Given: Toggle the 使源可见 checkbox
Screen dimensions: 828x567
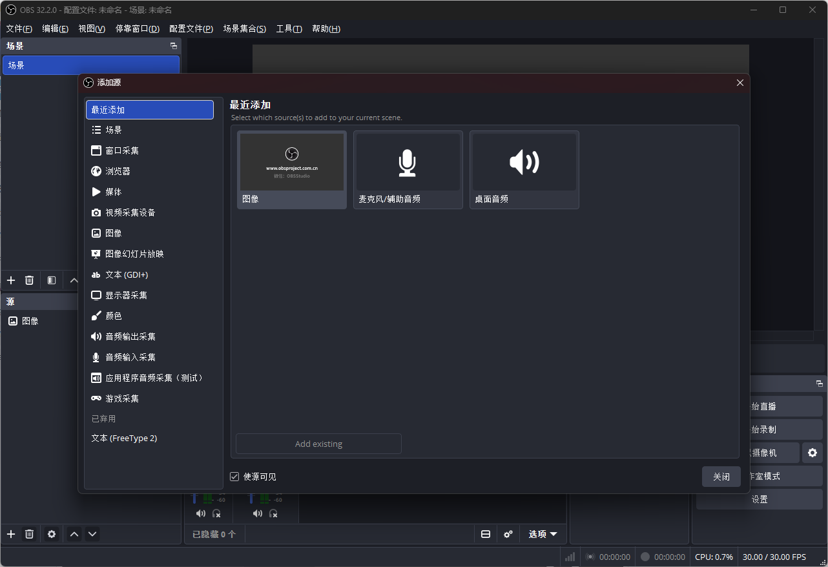Looking at the screenshot, I should (234, 477).
